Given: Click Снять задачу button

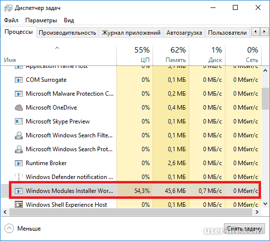Looking at the screenshot, I should (244, 229).
